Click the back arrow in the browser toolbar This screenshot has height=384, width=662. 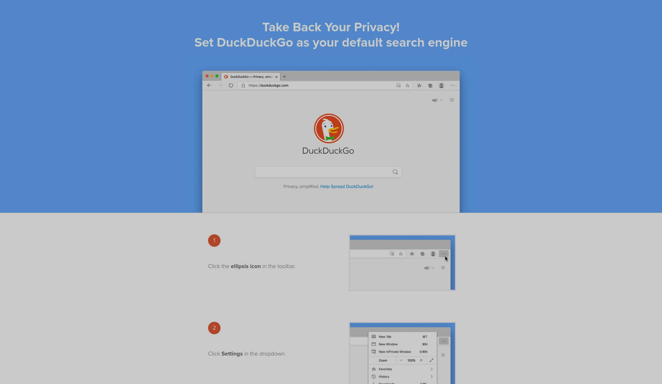[x=209, y=85]
